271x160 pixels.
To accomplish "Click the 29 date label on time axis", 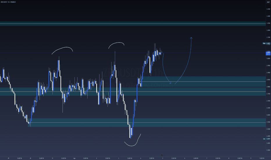I will [x=8, y=158].
